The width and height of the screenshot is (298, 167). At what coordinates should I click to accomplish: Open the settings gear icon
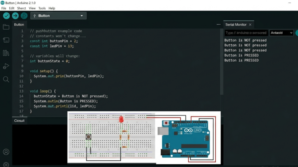[6, 164]
